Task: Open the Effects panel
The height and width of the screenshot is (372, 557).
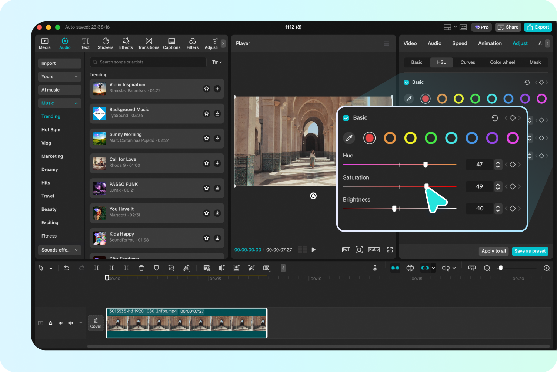Action: point(126,43)
